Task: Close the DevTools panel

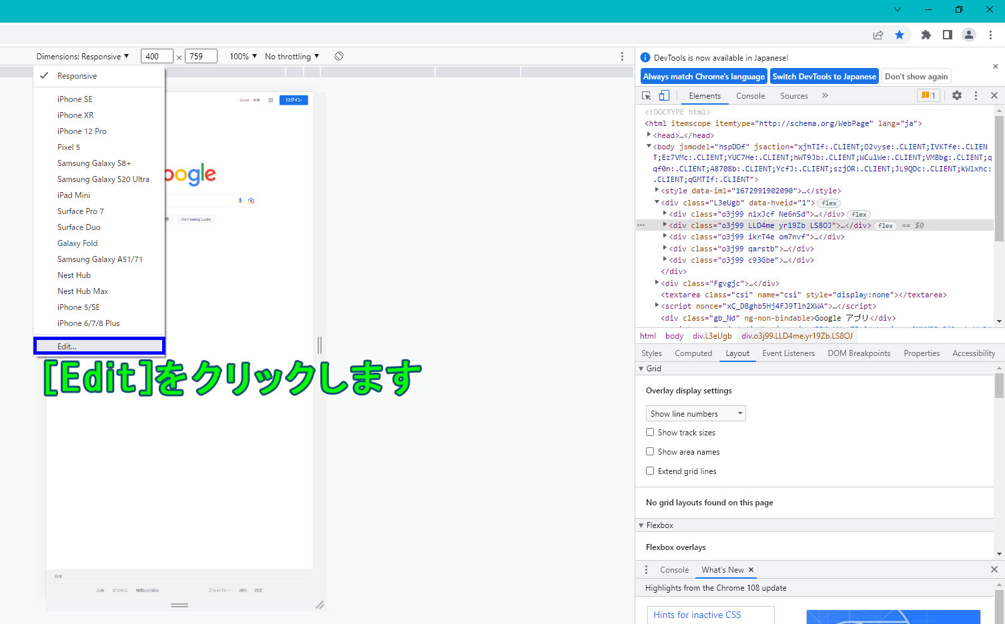Action: 994,95
